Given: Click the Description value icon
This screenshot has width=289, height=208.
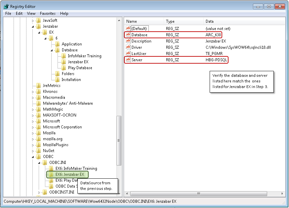Looking at the screenshot, I should point(128,41).
